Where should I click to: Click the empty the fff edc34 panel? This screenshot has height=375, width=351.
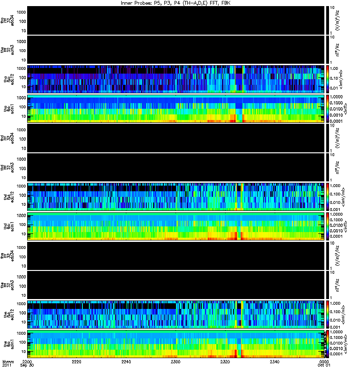pos(176,255)
